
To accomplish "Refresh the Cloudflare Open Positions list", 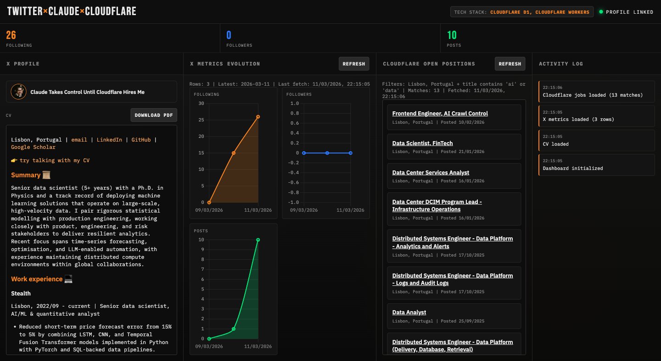I will point(510,64).
